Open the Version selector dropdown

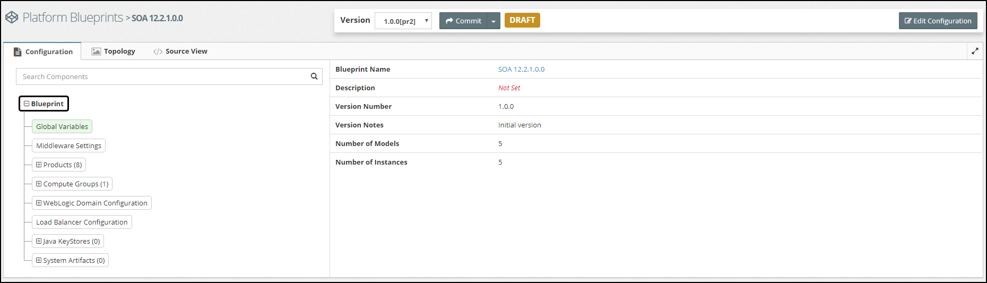click(x=403, y=21)
